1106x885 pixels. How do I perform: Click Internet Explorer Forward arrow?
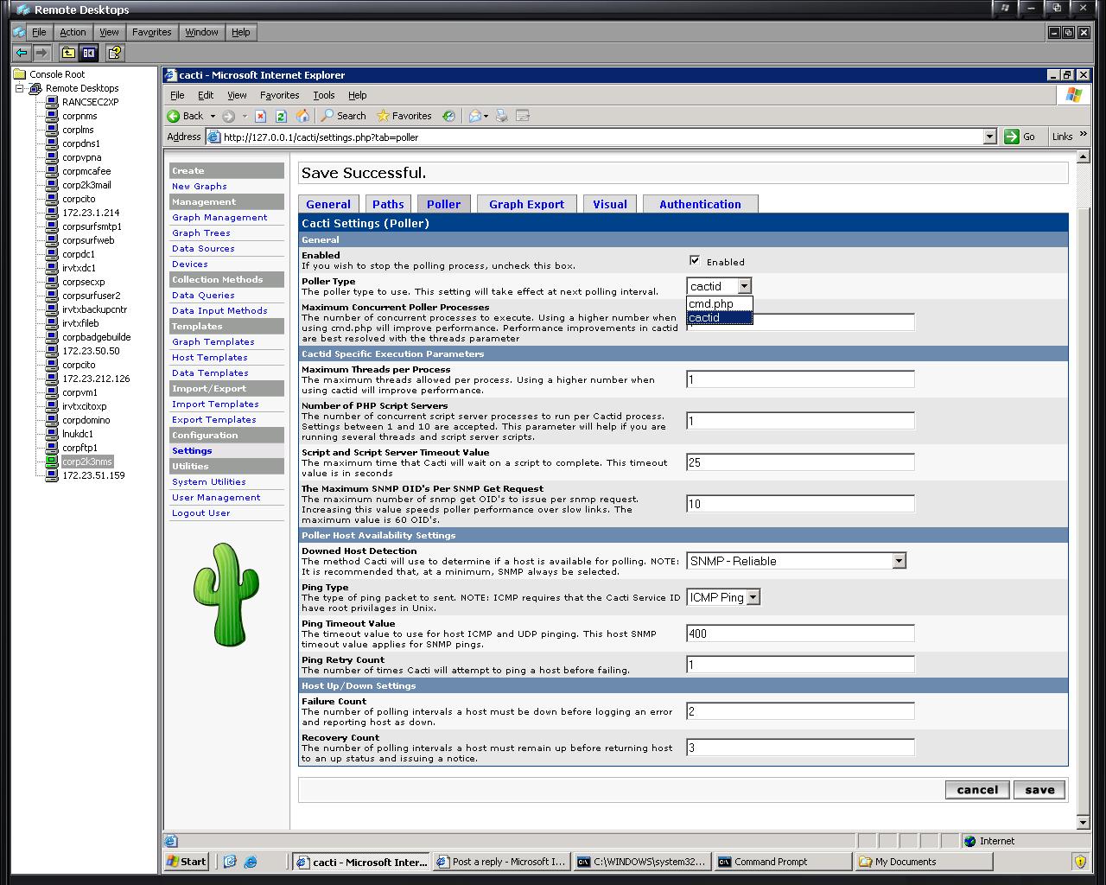pos(228,116)
